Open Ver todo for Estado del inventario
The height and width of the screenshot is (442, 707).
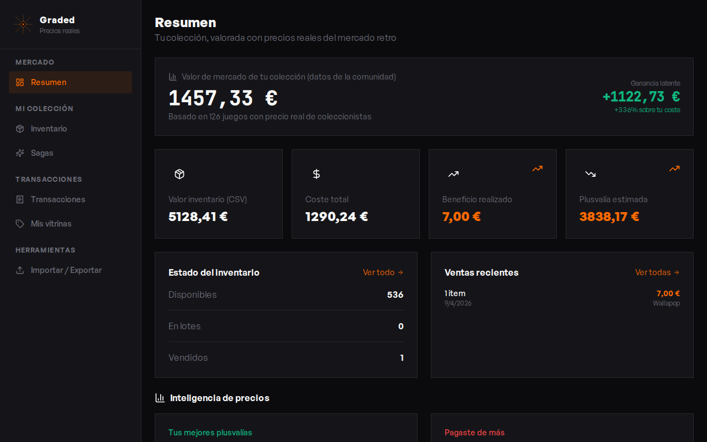click(x=383, y=272)
